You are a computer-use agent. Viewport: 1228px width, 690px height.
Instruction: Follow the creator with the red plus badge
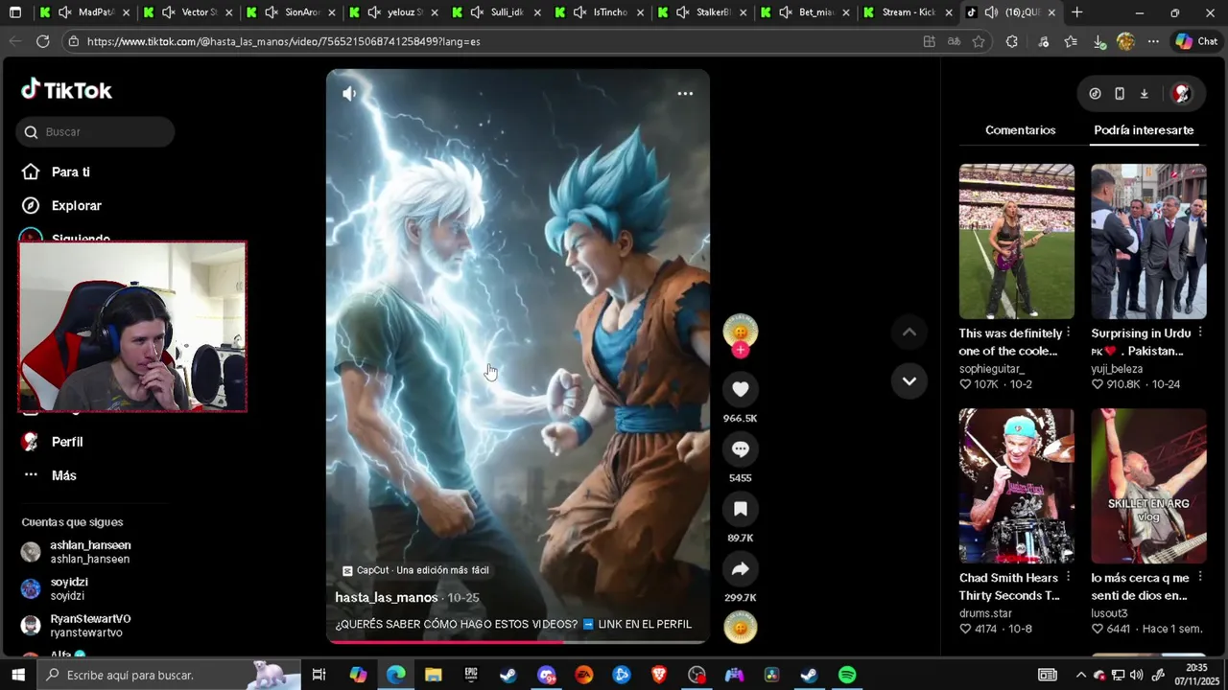point(740,351)
